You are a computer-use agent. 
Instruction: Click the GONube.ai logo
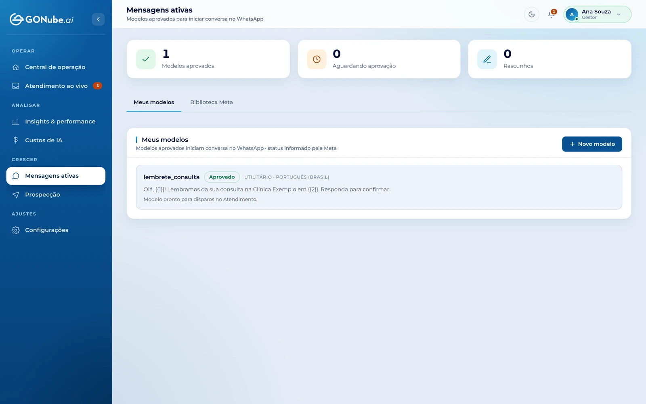[42, 19]
